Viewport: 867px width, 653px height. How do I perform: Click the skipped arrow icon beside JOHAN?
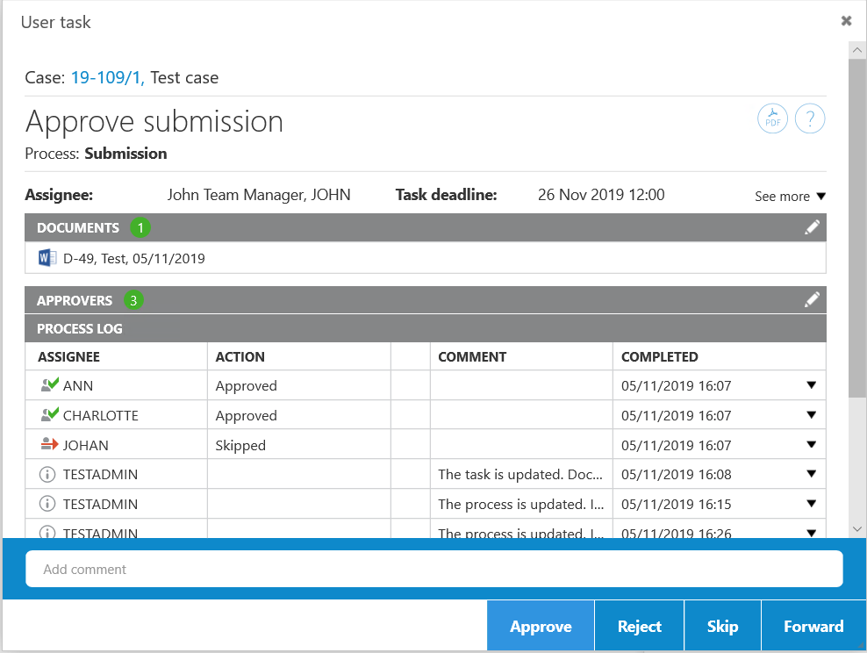coord(49,445)
